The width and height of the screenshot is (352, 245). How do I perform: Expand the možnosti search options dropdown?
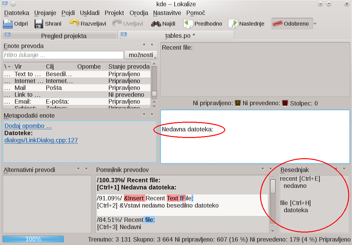[x=141, y=55]
